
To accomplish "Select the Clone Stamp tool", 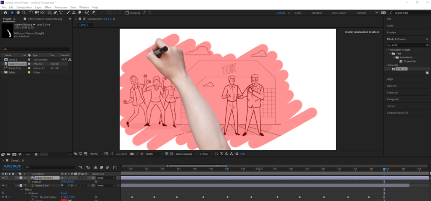I will pyautogui.click(x=74, y=13).
